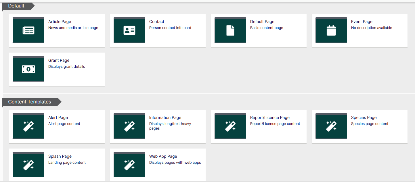Collapse the Default section header
This screenshot has width=415, height=183.
pos(16,6)
